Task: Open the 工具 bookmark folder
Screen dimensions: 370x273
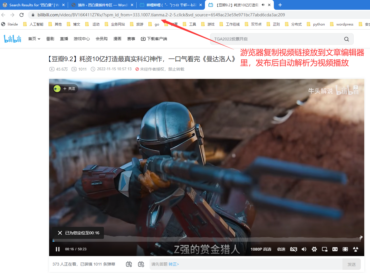Action: click(x=189, y=24)
